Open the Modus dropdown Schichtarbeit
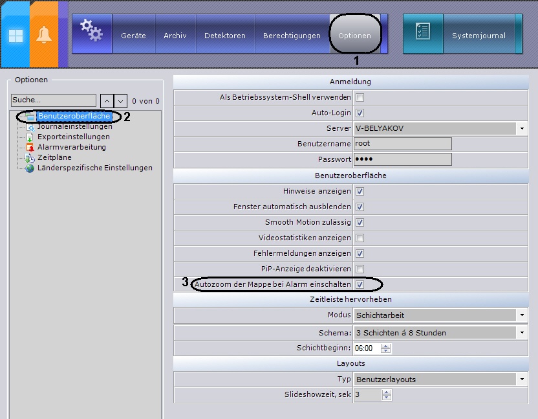 click(x=440, y=315)
